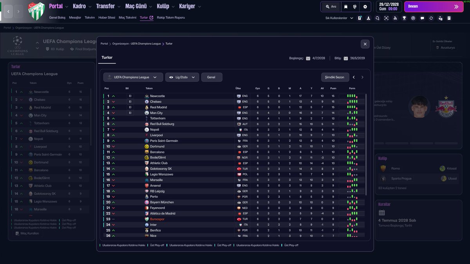Click the Form column header
This screenshot has width=470, height=264.
352,88
